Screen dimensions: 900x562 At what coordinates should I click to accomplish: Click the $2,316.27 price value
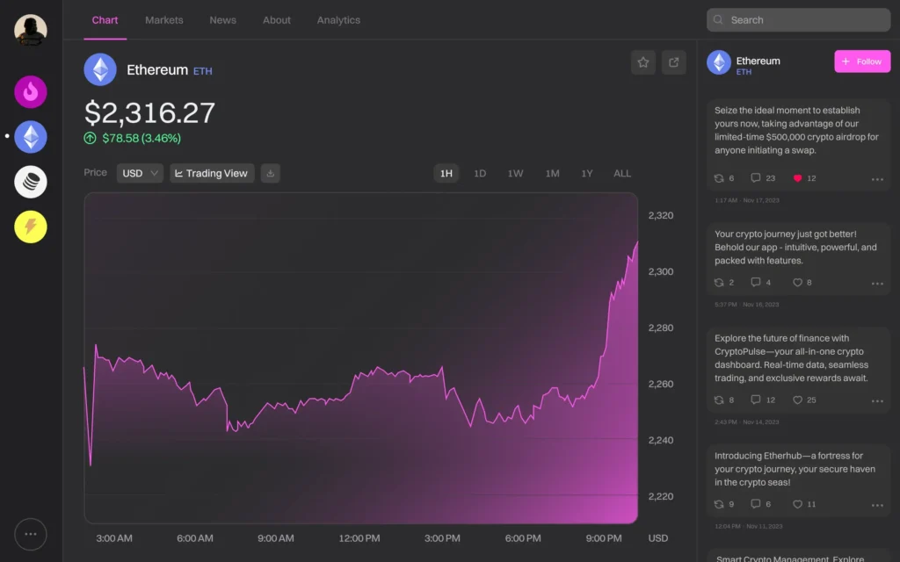pos(149,112)
